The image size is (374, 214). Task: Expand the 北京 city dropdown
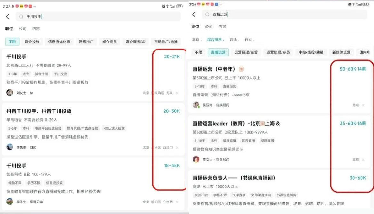[x=196, y=40]
